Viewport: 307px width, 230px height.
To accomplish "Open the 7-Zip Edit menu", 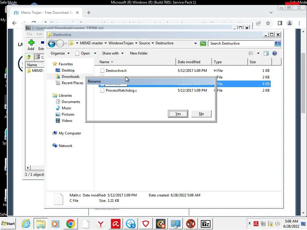I will (x=40, y=34).
